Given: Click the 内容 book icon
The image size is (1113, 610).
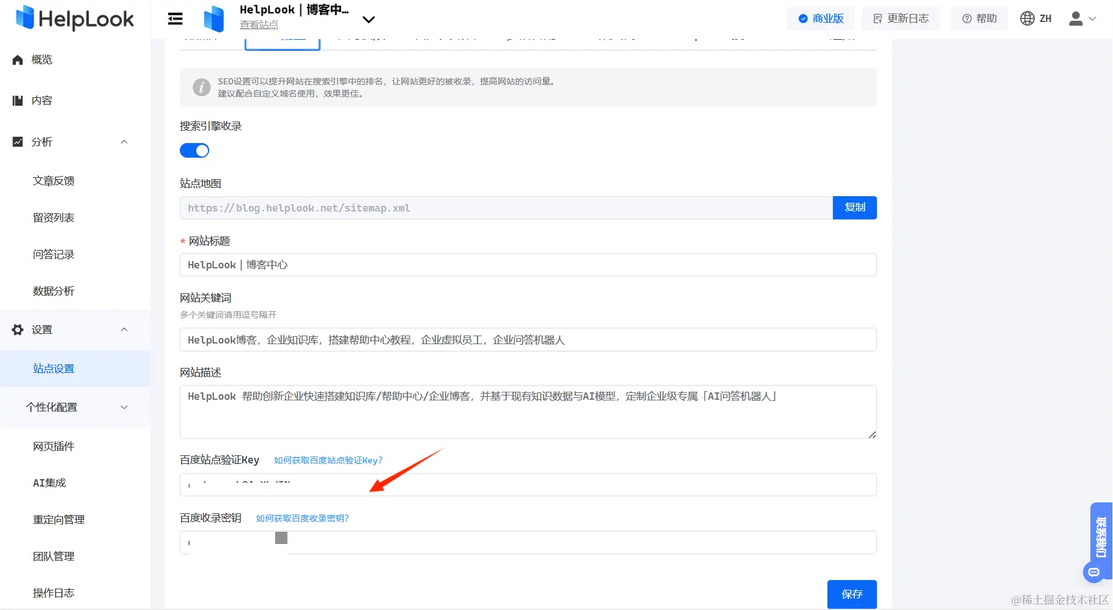Looking at the screenshot, I should pyautogui.click(x=18, y=101).
